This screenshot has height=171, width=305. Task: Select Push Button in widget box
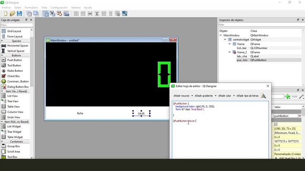(x=15, y=60)
